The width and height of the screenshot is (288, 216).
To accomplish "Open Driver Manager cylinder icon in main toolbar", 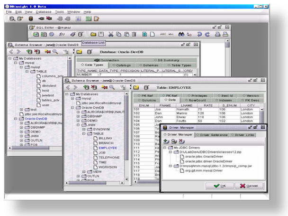I will point(31,19).
